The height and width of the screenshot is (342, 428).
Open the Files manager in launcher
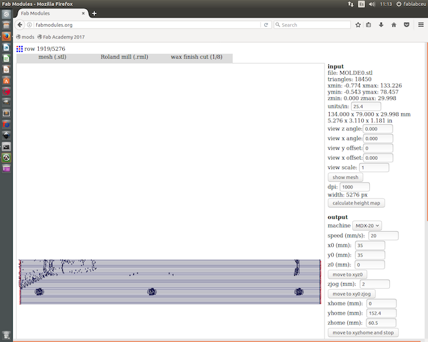(x=6, y=25)
